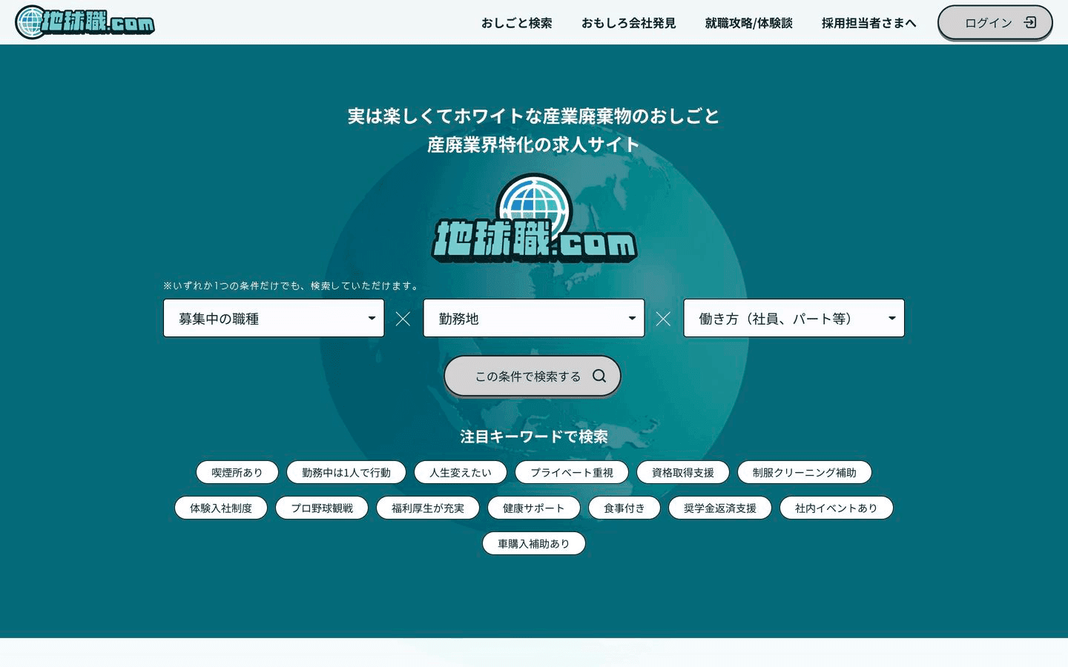Image resolution: width=1068 pixels, height=667 pixels.
Task: Pick the 健康サポート keyword tag
Action: pyautogui.click(x=534, y=508)
